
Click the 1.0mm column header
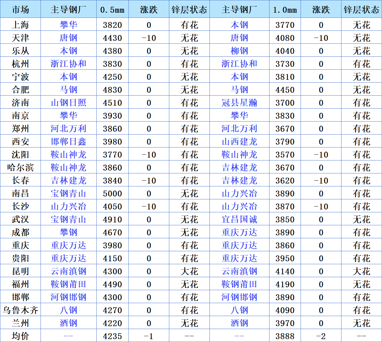[285, 10]
